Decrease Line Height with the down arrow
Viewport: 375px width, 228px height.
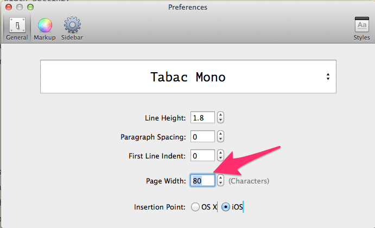click(220, 121)
